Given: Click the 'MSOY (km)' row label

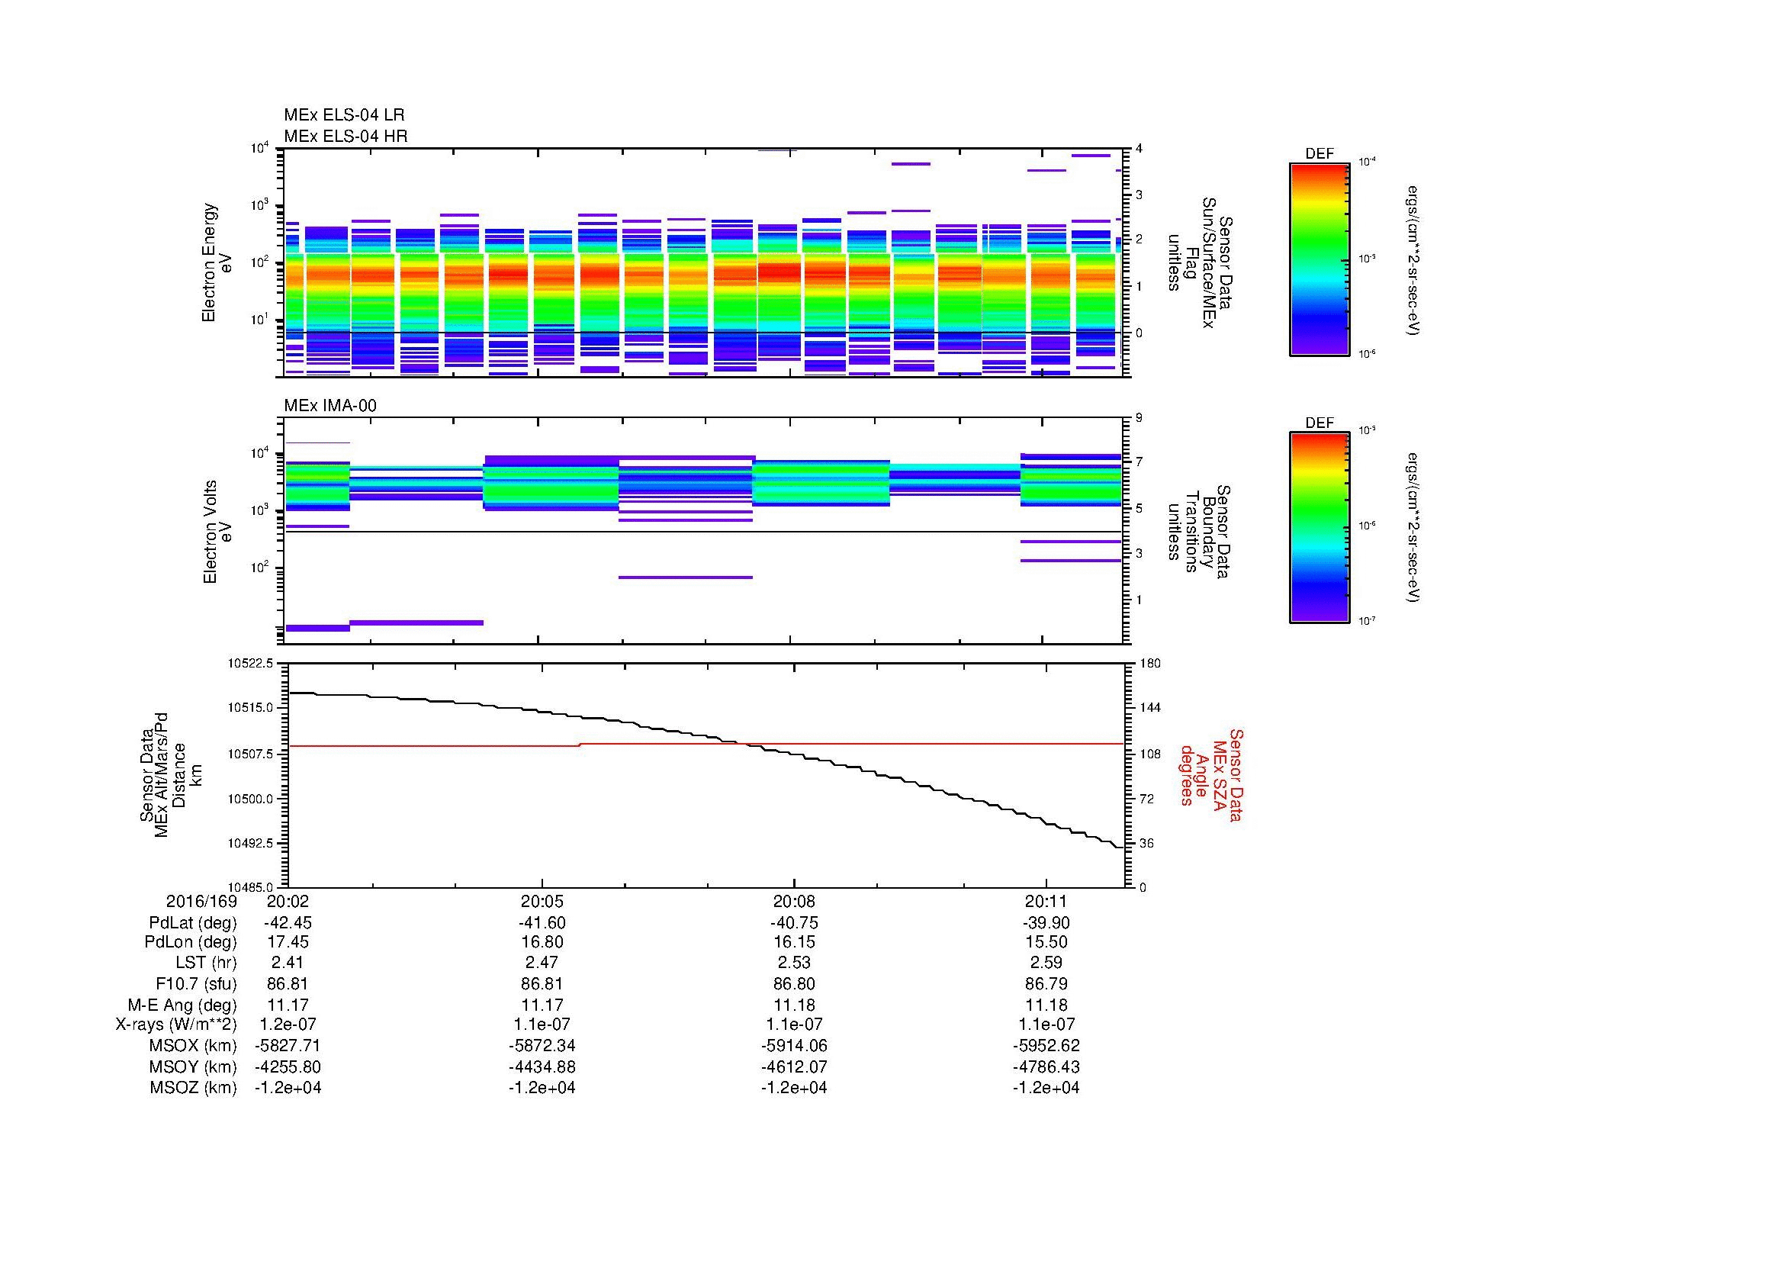Looking at the screenshot, I should pos(194,1066).
